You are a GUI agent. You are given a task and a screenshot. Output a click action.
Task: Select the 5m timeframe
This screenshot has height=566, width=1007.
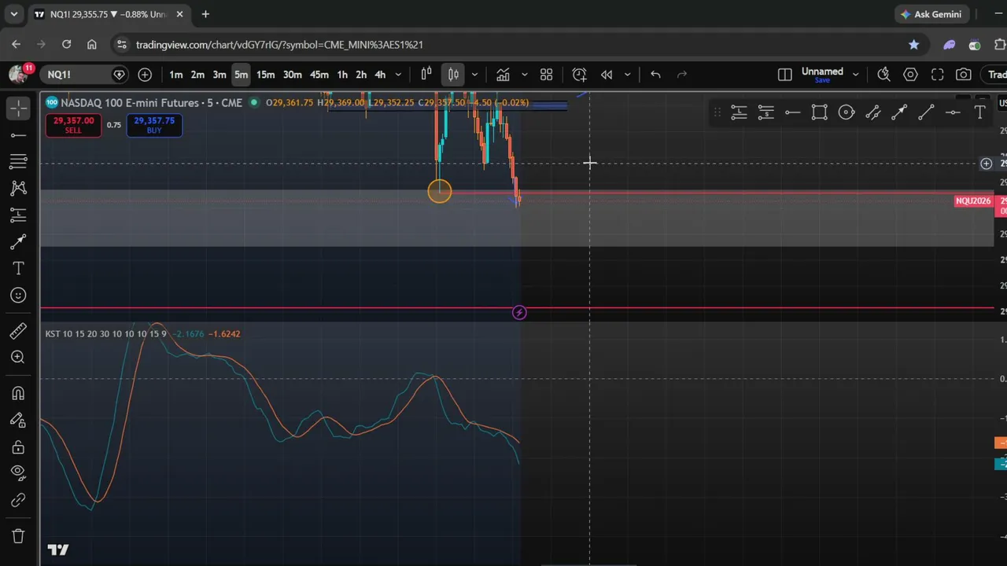coord(241,75)
